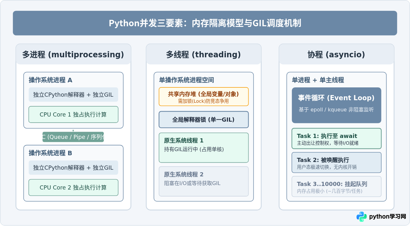Click 全局解释器锁 (单一GIL) box
Viewport: 410px width, 226px height.
204,120
